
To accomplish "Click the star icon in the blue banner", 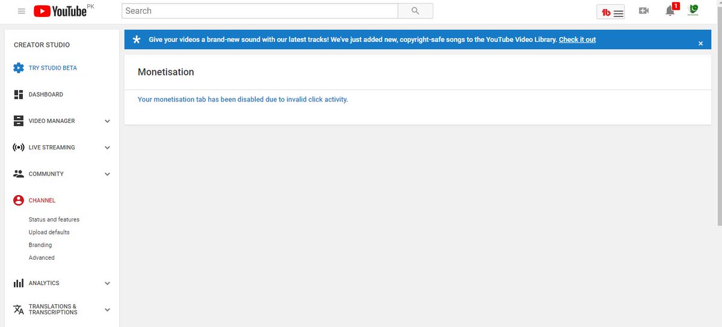I will tap(137, 40).
